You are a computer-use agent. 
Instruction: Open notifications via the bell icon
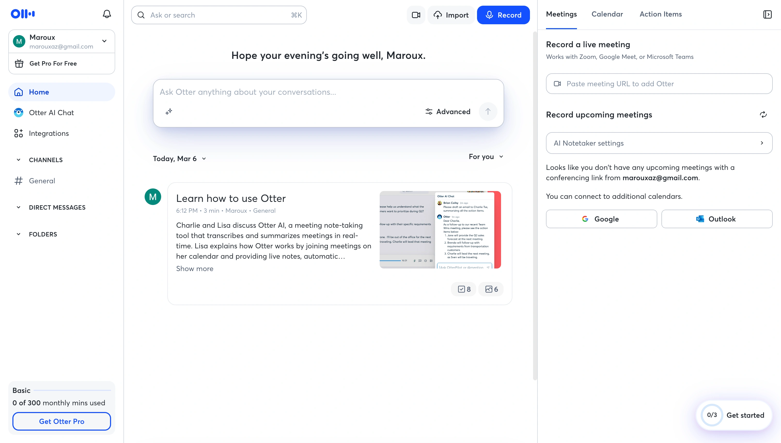[106, 14]
